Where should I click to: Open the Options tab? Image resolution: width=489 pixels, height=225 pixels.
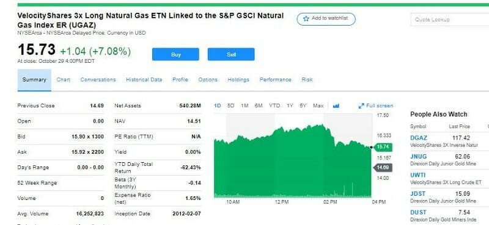coord(208,80)
